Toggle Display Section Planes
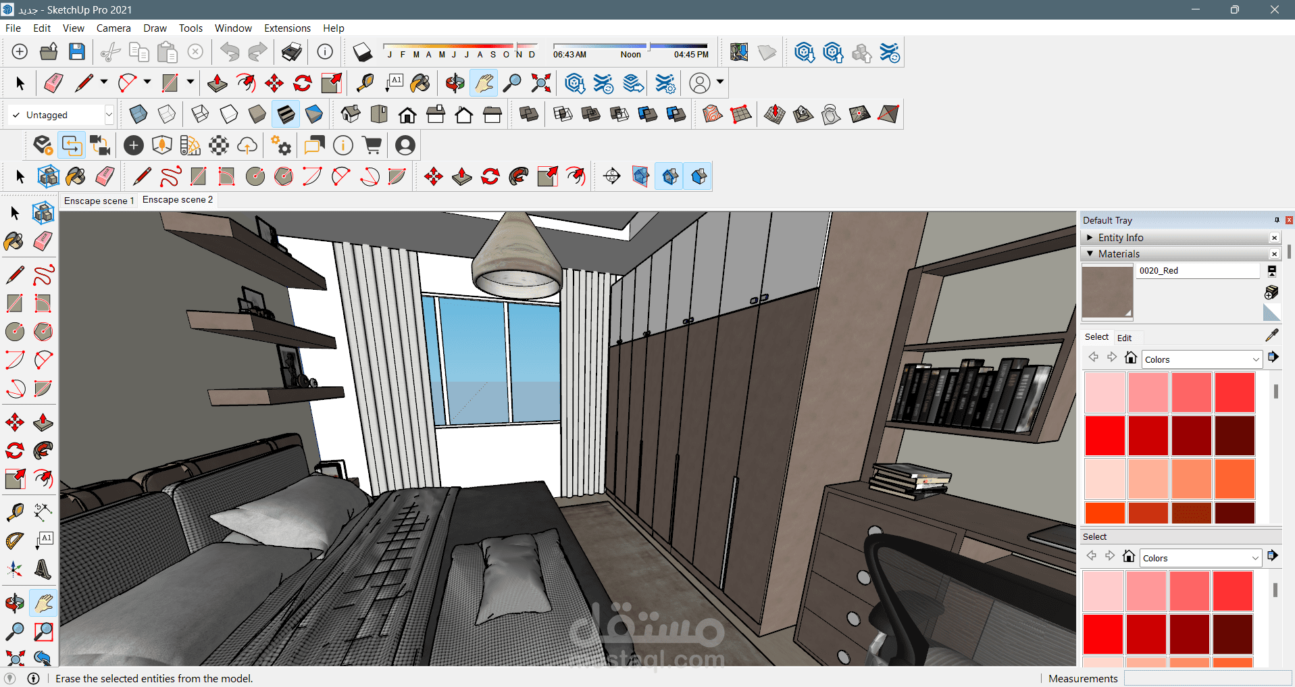The height and width of the screenshot is (687, 1295). 641,177
